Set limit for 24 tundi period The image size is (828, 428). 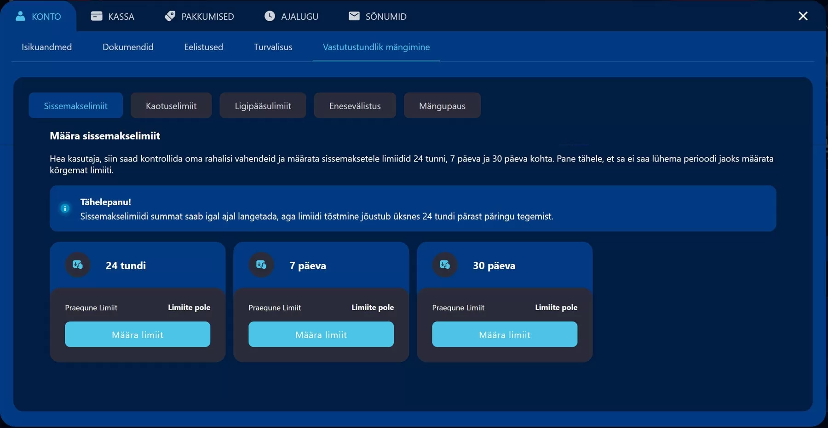click(138, 334)
